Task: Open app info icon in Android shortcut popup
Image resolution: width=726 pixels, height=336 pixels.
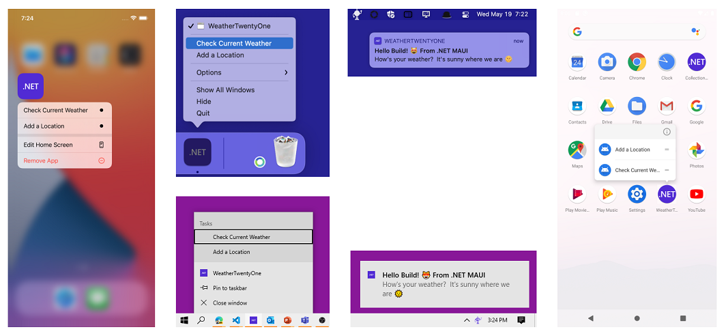Action: [x=667, y=132]
